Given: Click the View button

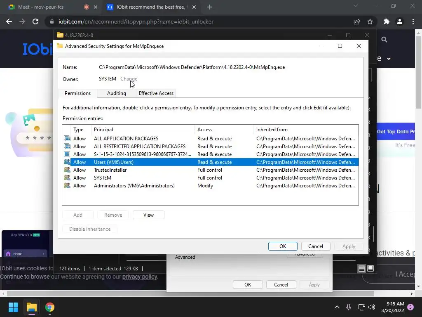Looking at the screenshot, I should [148, 215].
